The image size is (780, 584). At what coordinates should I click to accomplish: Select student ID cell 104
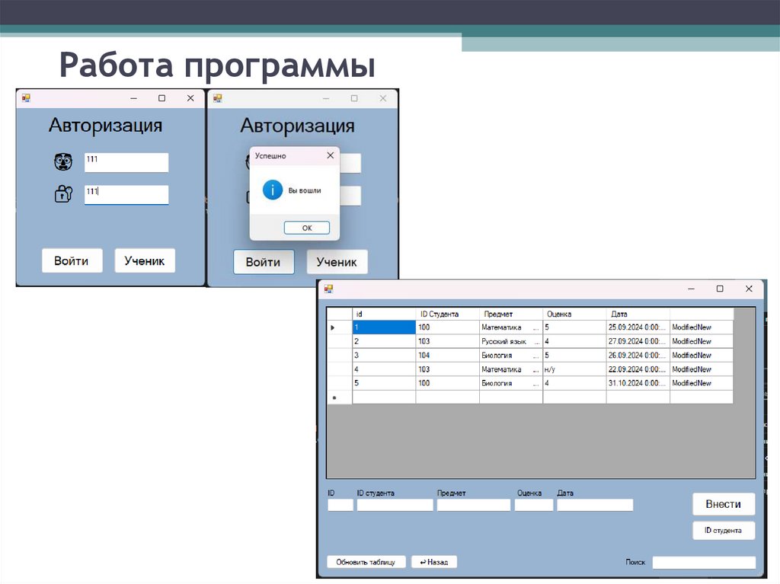pyautogui.click(x=447, y=355)
